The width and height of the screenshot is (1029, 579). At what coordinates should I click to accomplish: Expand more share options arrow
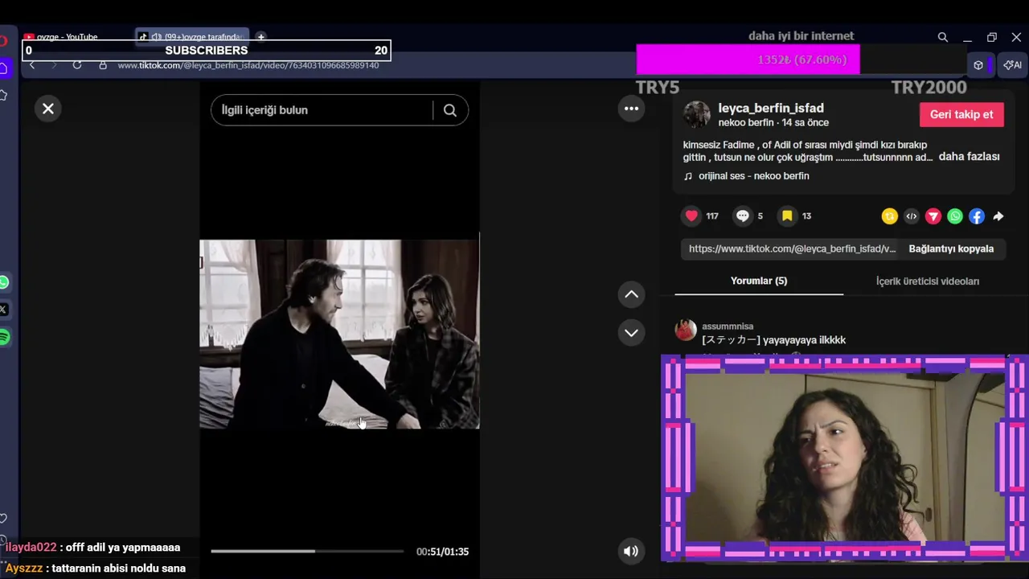coord(998,216)
